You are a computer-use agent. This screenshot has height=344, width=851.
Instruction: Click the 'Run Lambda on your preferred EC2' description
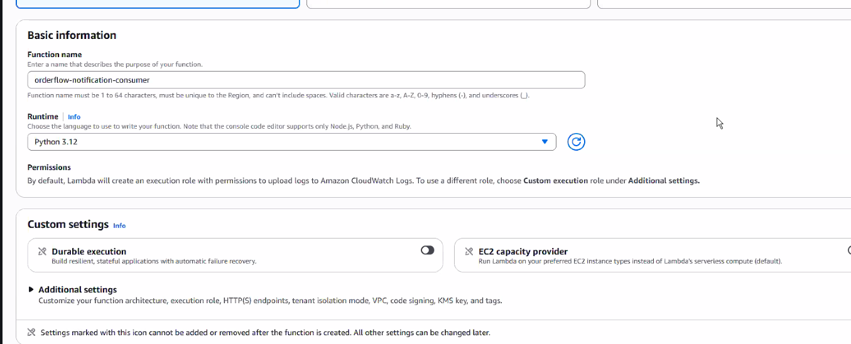pos(630,261)
